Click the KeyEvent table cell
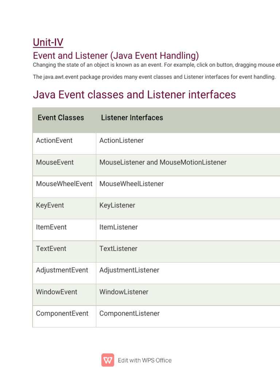280x373 pixels. [x=50, y=205]
